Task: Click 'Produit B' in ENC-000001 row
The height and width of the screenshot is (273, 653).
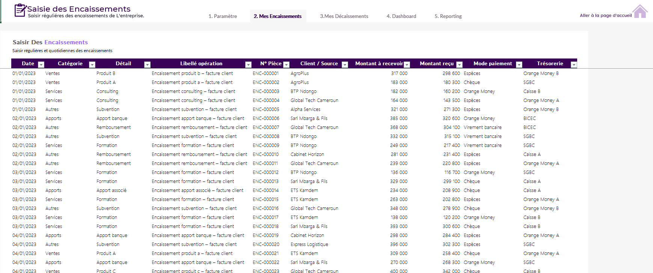Action: point(106,73)
